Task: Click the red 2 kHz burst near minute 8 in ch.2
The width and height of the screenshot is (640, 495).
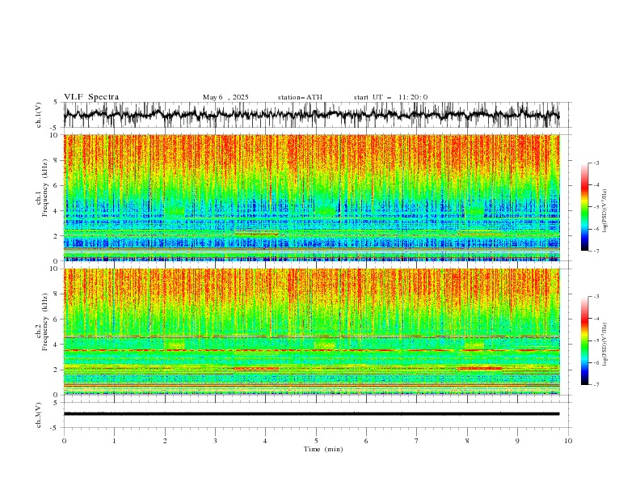Action: point(479,368)
